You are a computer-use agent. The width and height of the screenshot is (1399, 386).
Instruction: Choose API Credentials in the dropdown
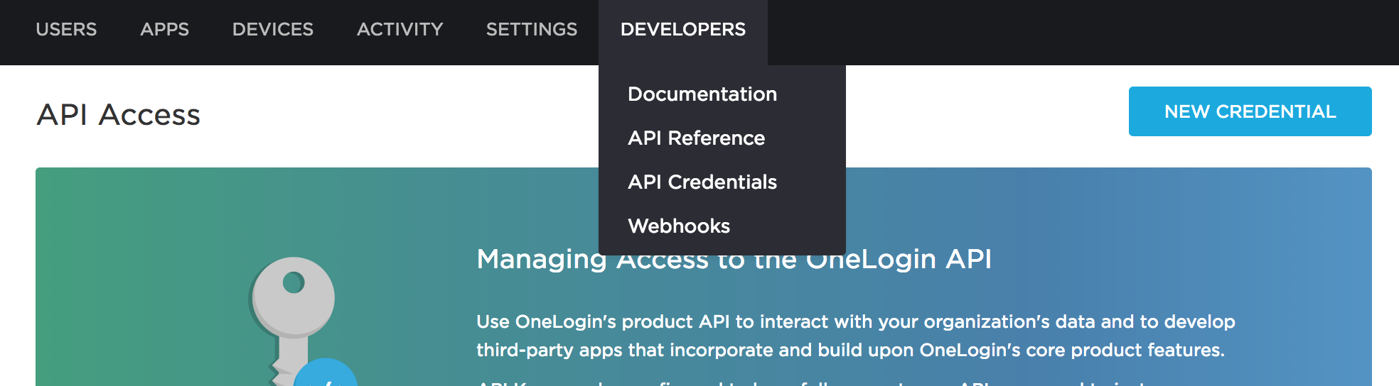tap(702, 182)
